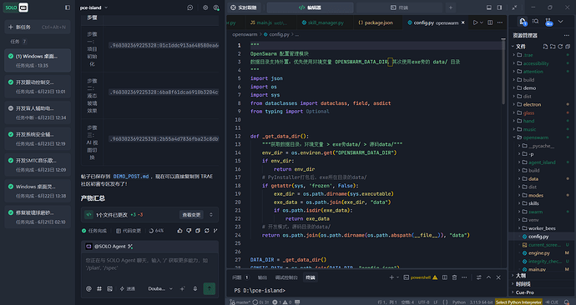Image resolution: width=576 pixels, height=305 pixels.
Task: Click the editor vertical scrollbar thumb
Action: [x=503, y=72]
